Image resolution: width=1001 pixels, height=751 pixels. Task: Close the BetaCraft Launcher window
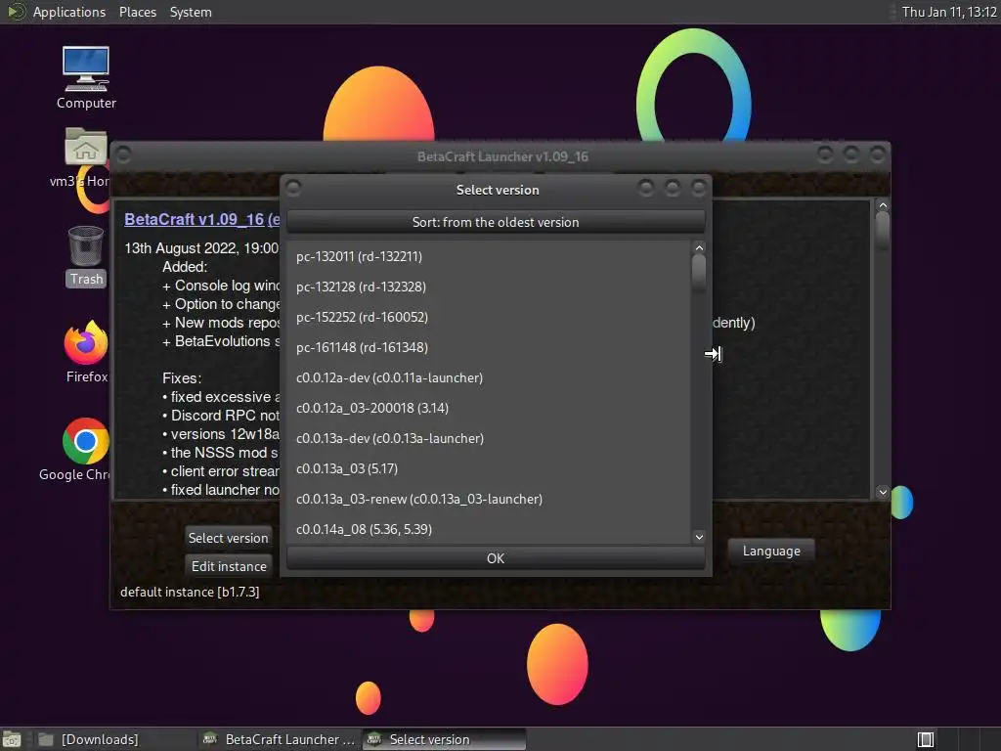coord(878,155)
